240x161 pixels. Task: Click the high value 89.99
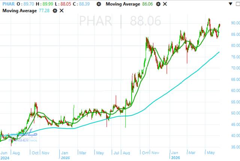pos(48,4)
